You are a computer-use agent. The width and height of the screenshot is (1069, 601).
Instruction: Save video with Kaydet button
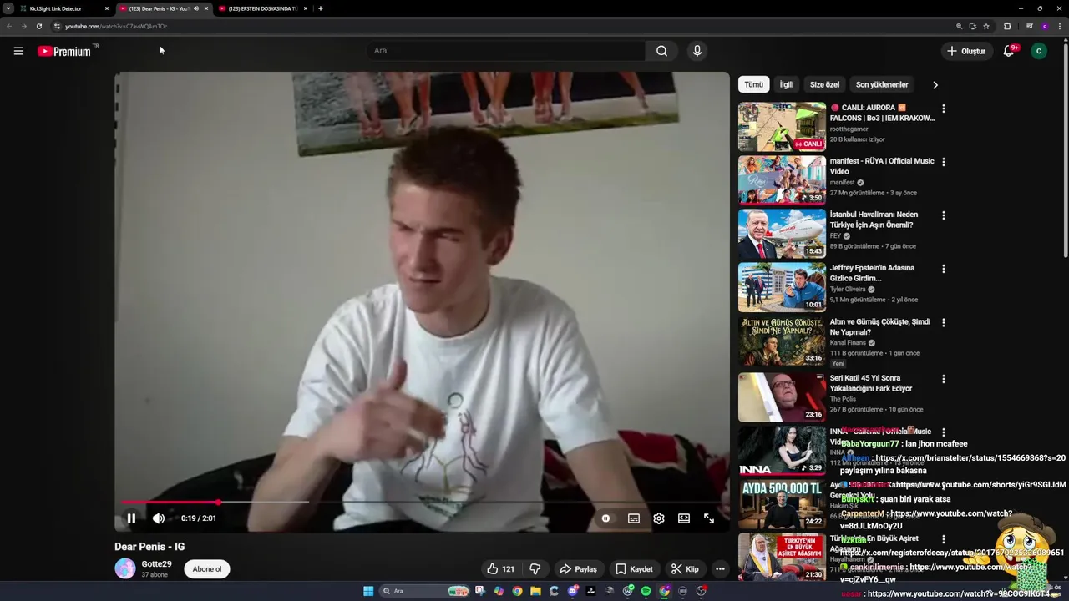click(x=634, y=569)
